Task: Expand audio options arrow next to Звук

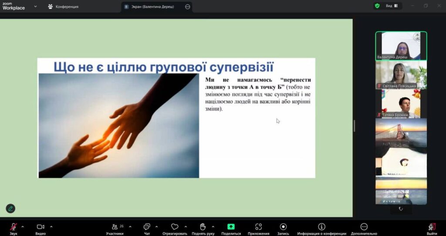Action: (x=23, y=226)
